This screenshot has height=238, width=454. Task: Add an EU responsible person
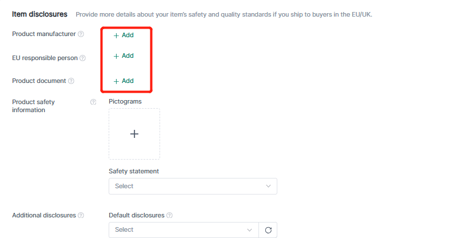[124, 56]
